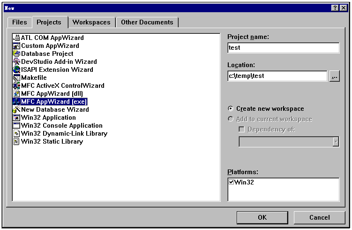Select Add to current workspace option

click(x=231, y=119)
